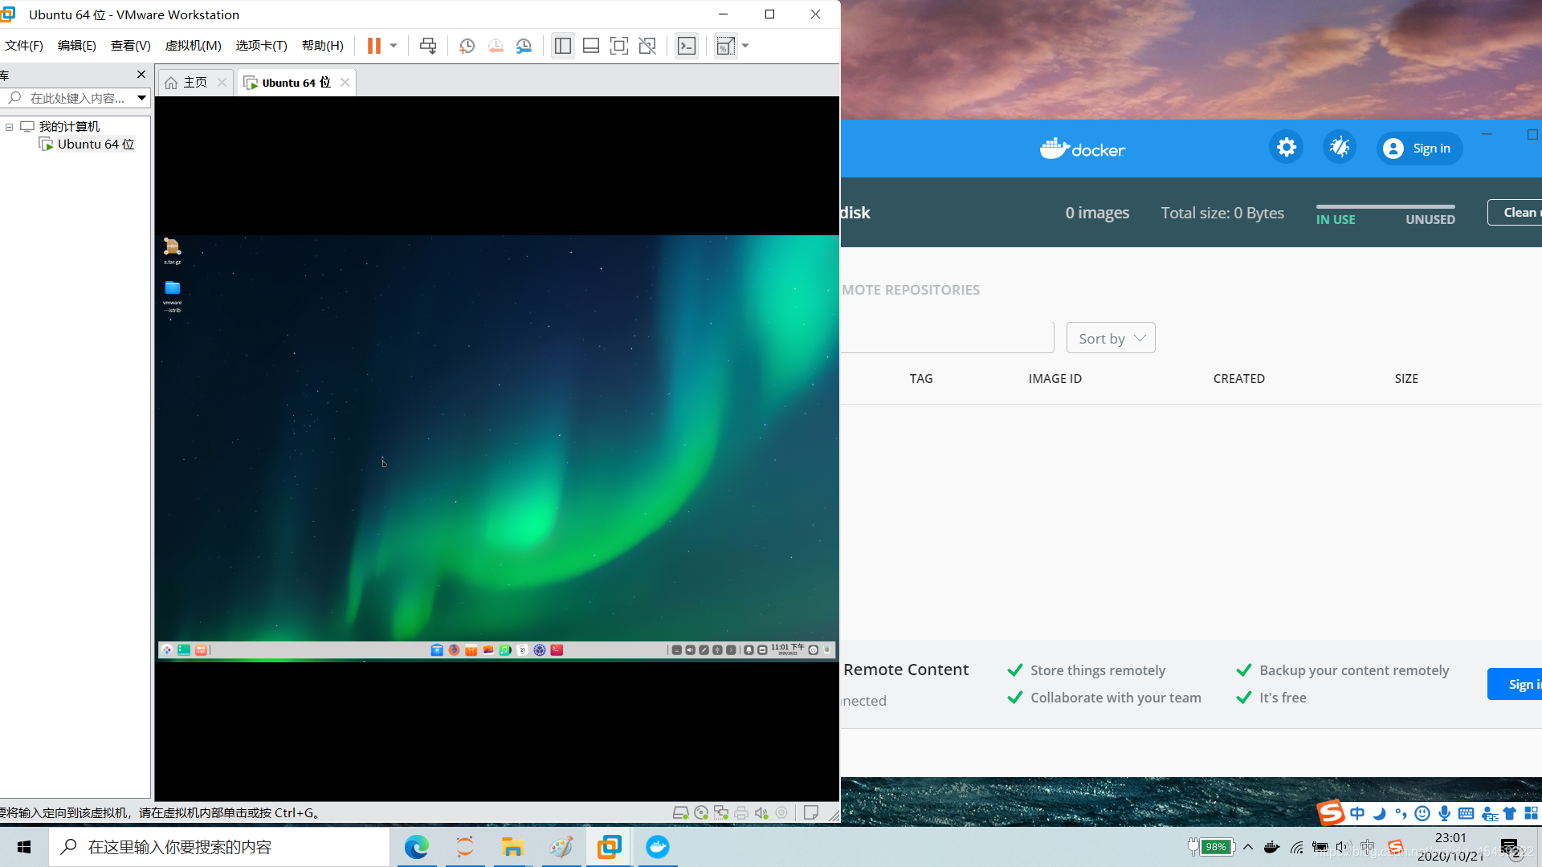Click the Ubuntu visibility toggle in VM tree
This screenshot has width=1542, height=867.
(x=10, y=126)
